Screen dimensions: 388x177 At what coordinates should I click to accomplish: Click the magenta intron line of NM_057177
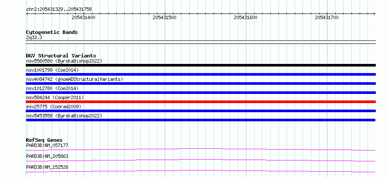(201, 149)
